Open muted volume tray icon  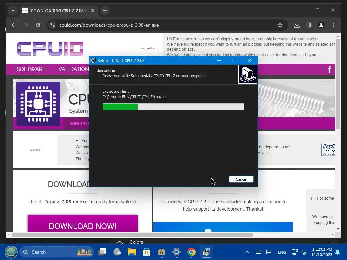click(x=303, y=252)
